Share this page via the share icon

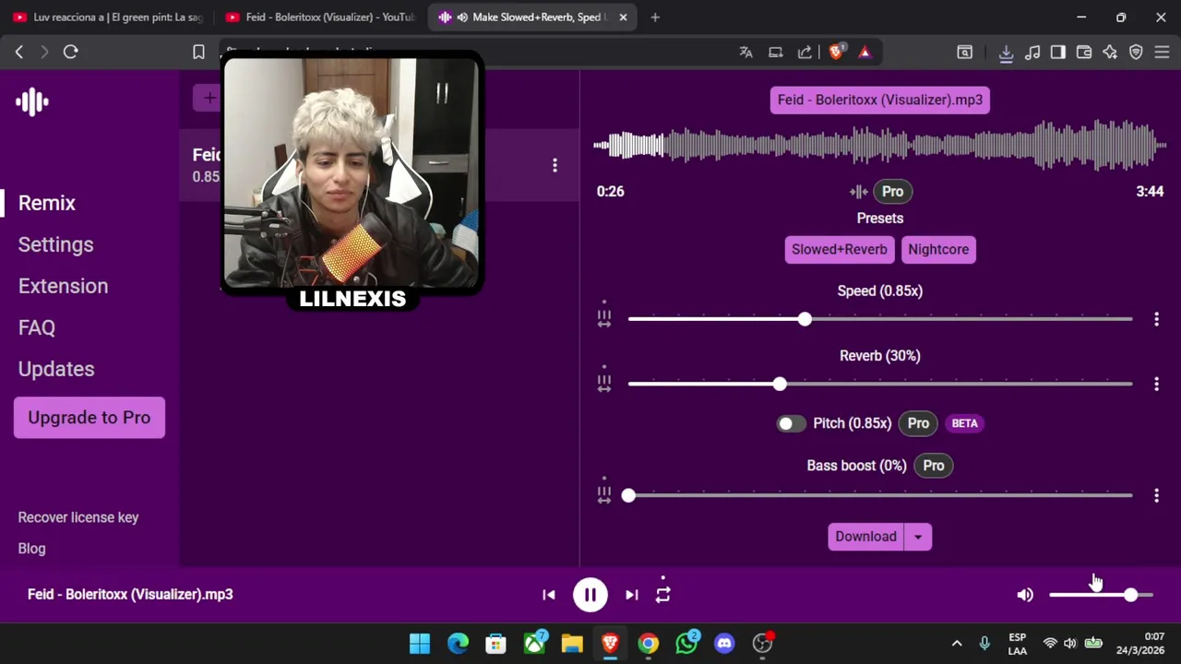805,53
